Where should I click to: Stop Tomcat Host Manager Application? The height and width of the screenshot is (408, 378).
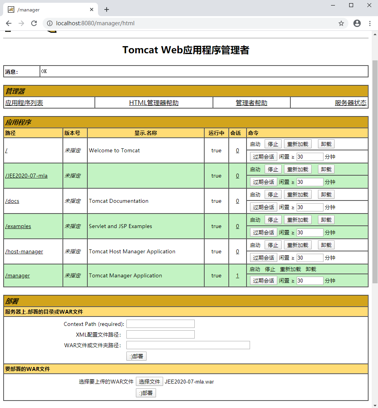(273, 245)
